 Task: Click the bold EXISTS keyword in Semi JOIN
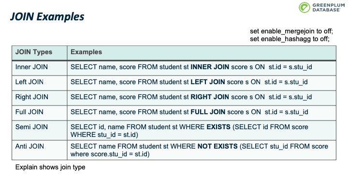pos(218,127)
